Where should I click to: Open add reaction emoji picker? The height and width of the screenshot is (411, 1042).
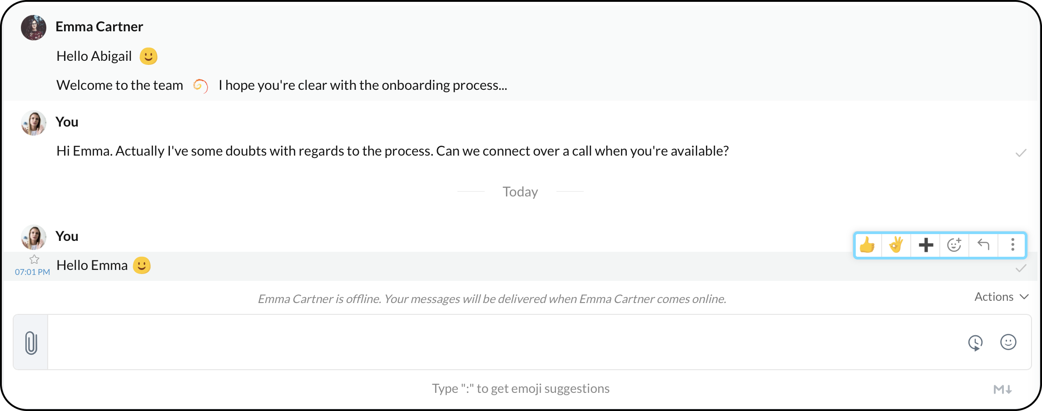click(954, 245)
